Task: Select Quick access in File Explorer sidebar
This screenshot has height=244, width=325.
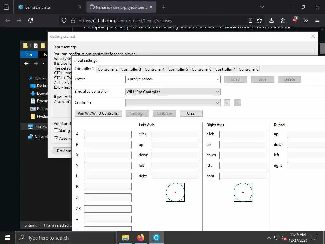Action: pos(38,78)
